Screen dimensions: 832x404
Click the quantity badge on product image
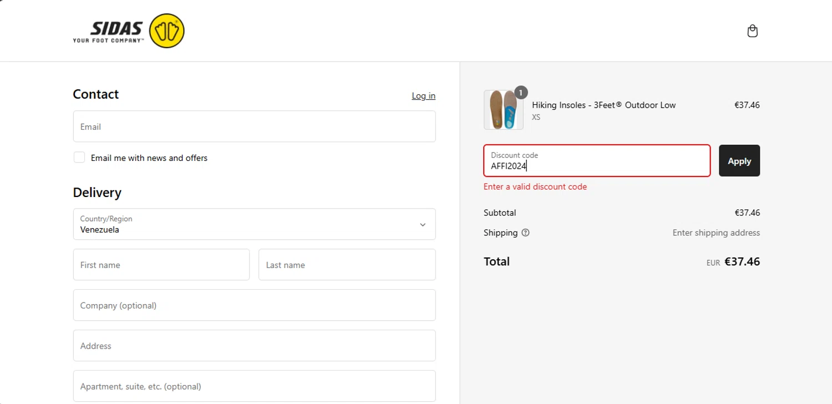pos(521,92)
